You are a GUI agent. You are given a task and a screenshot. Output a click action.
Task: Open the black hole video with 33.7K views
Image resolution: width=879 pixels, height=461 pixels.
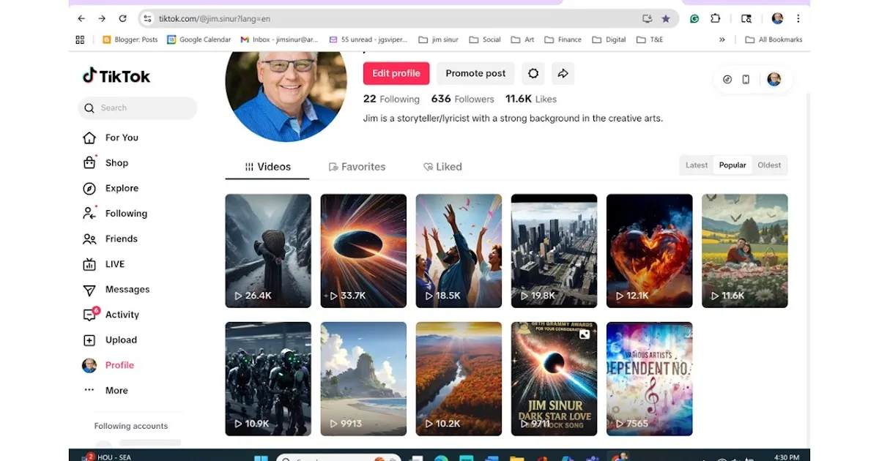click(x=363, y=250)
